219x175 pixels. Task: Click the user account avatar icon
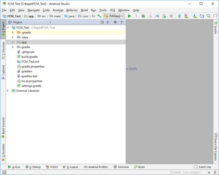215,16
